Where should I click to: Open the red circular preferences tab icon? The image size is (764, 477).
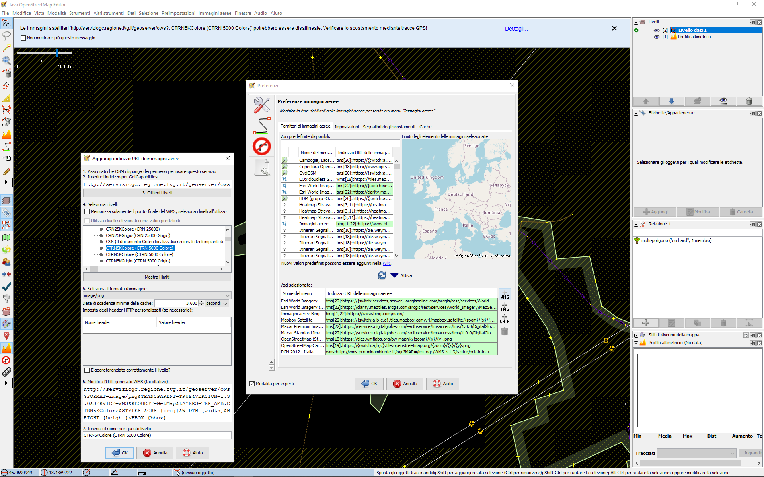coord(262,146)
